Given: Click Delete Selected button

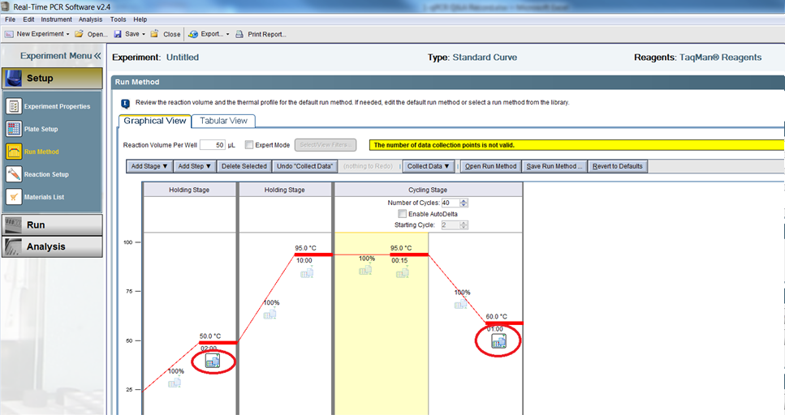Looking at the screenshot, I should pyautogui.click(x=244, y=166).
